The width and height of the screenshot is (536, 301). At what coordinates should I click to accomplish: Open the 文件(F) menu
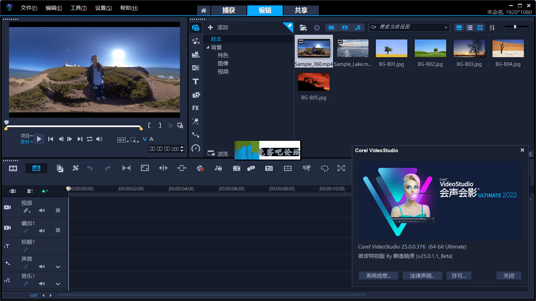pos(29,8)
